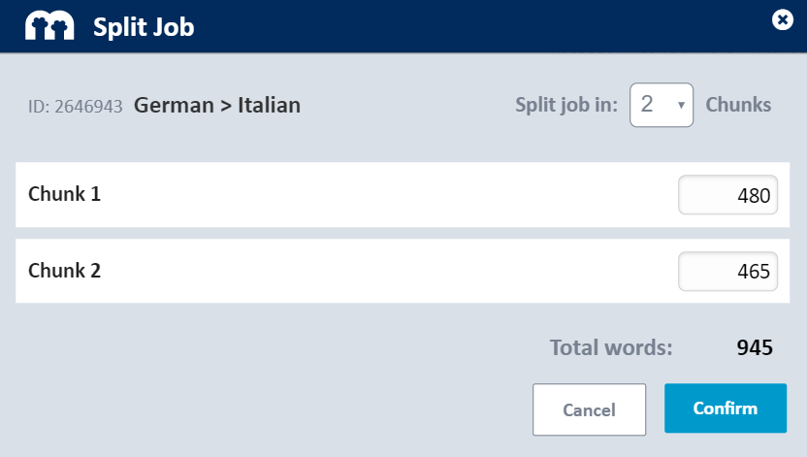Click the value 465 in Chunk 2
Image resolution: width=807 pixels, height=457 pixels.
pyautogui.click(x=754, y=272)
